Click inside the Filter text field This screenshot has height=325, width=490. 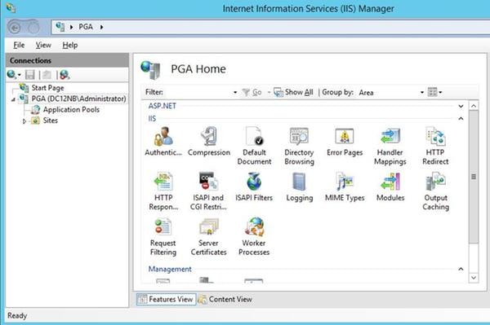click(198, 93)
